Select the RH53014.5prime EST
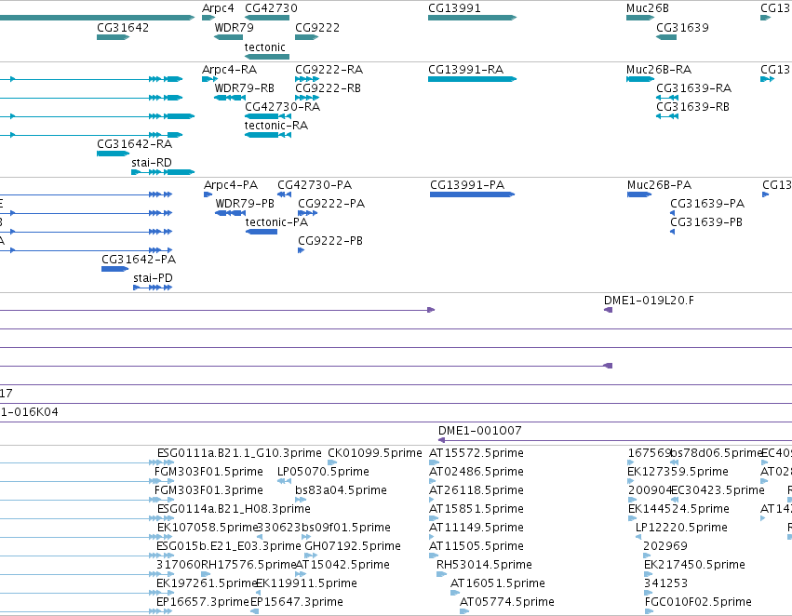Image resolution: width=792 pixels, height=616 pixels. click(441, 575)
